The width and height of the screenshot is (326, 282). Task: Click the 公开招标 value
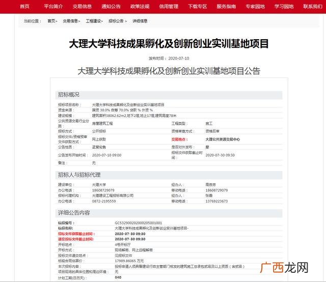pos(99,131)
